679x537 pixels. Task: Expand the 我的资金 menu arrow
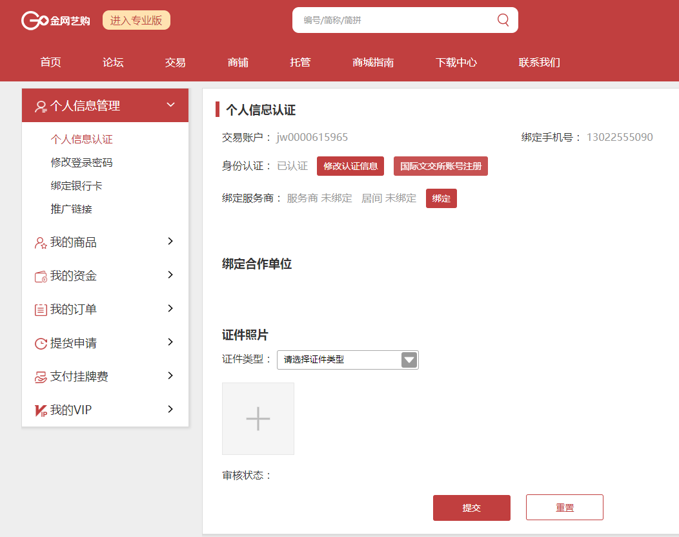(x=170, y=275)
